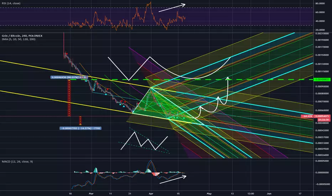The image size is (332, 196).
Task: Select 0.00115000 on the price axis
Action: 322,72
